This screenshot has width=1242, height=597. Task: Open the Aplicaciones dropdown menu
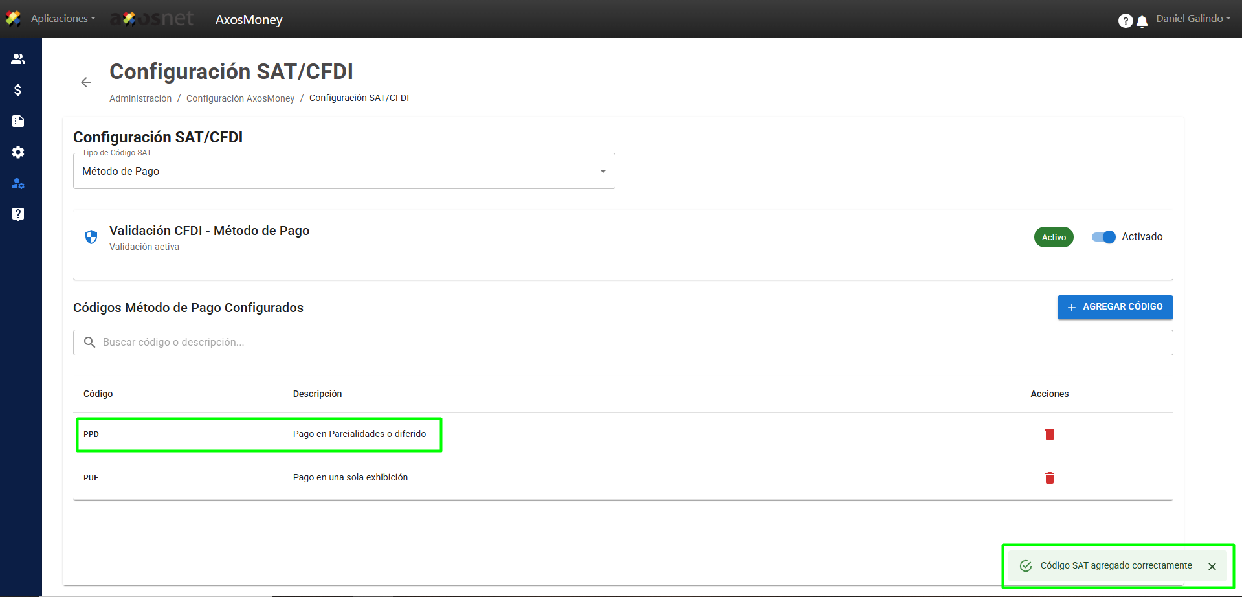(62, 19)
